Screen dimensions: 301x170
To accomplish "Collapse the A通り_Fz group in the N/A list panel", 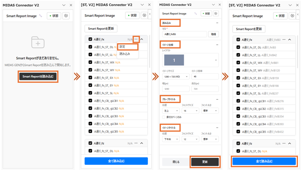I will click(x=142, y=143).
